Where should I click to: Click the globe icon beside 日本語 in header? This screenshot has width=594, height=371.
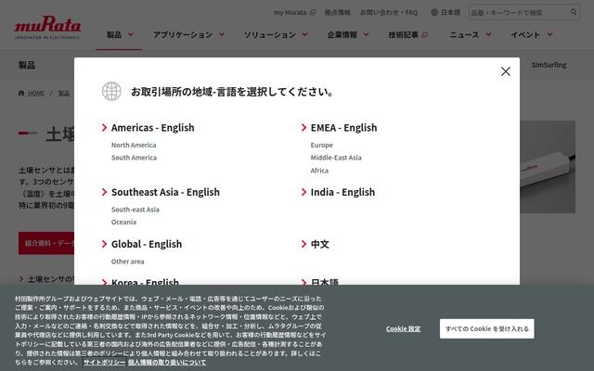(x=434, y=12)
